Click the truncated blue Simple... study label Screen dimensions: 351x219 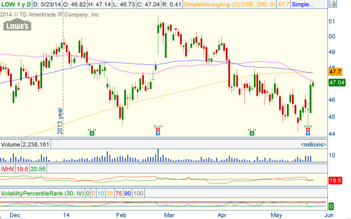pyautogui.click(x=303, y=5)
